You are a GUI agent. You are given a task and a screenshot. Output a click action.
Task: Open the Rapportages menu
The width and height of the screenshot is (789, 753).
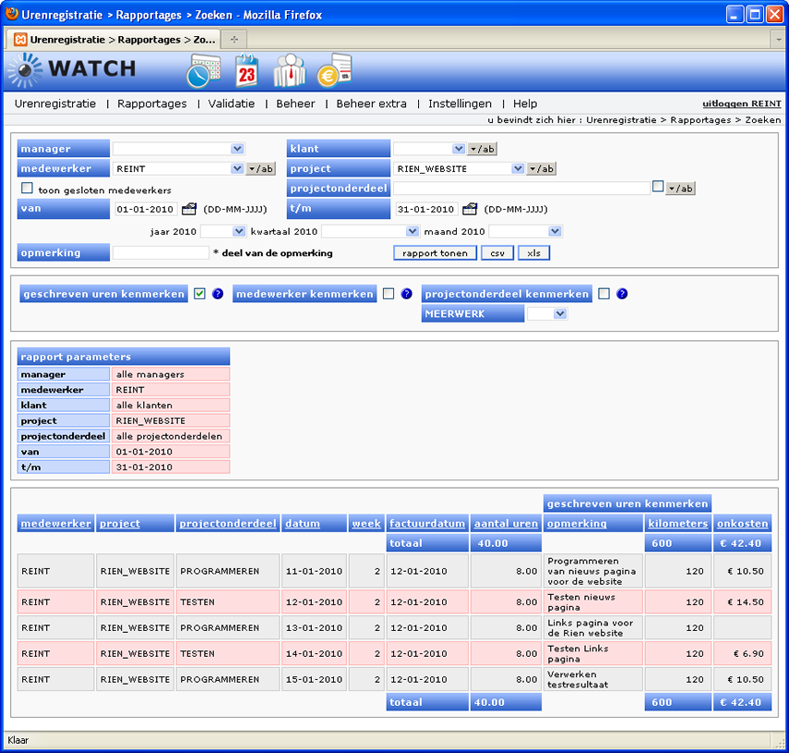[152, 103]
